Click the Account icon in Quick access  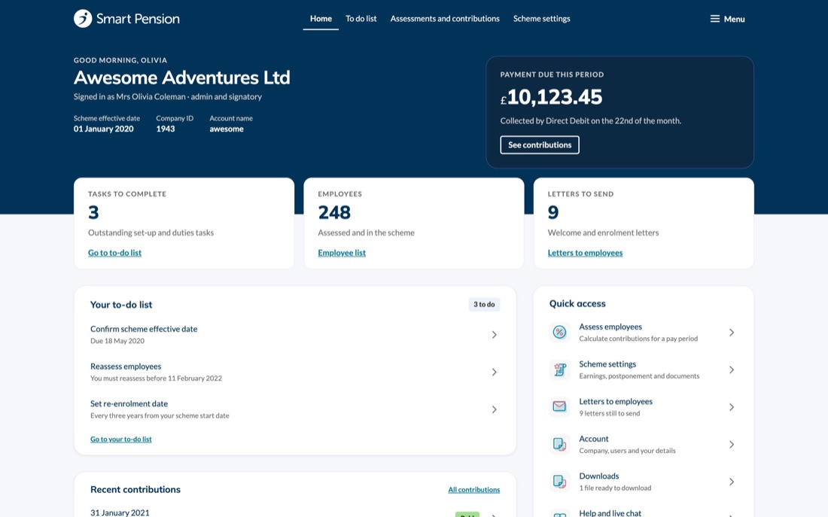(559, 444)
